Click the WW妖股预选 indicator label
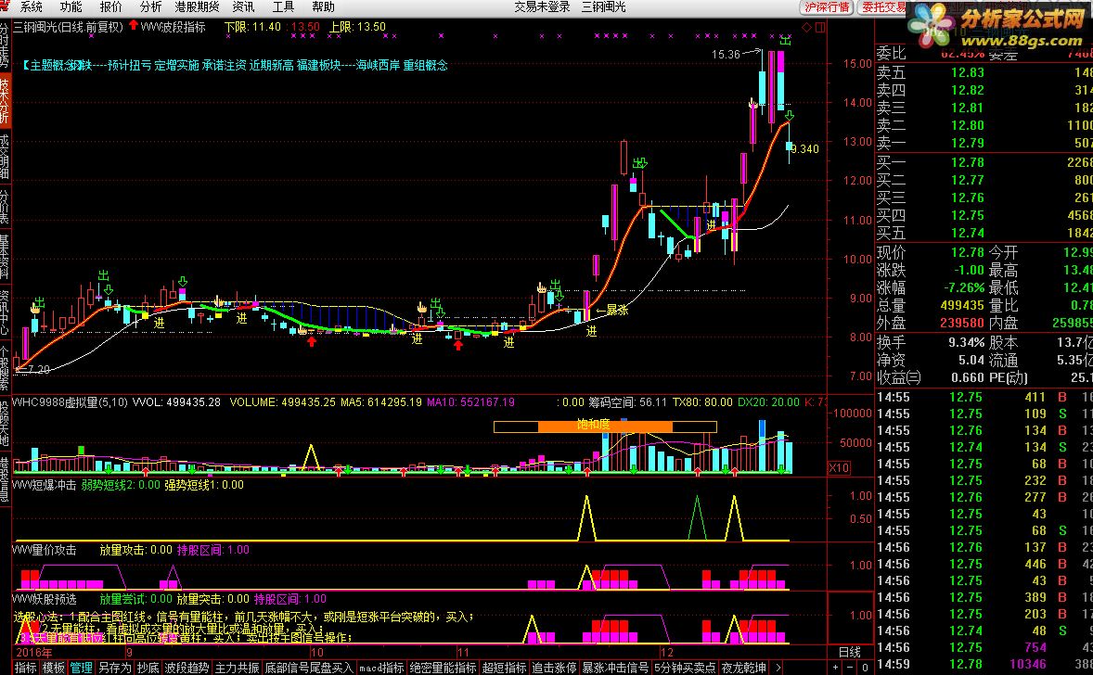 point(45,598)
